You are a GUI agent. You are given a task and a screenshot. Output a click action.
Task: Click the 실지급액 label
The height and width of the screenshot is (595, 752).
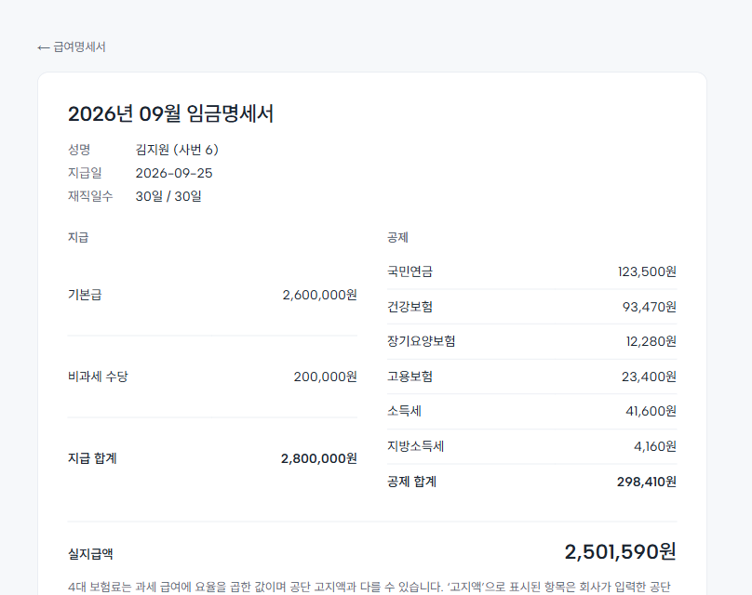coord(90,554)
